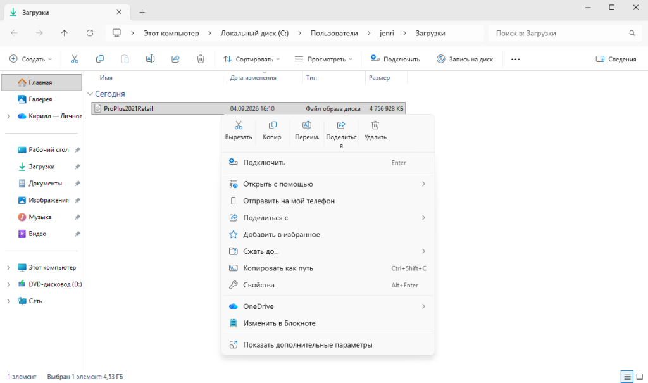Unpin Музыка via its pin icon
The image size is (648, 383).
[x=77, y=217]
